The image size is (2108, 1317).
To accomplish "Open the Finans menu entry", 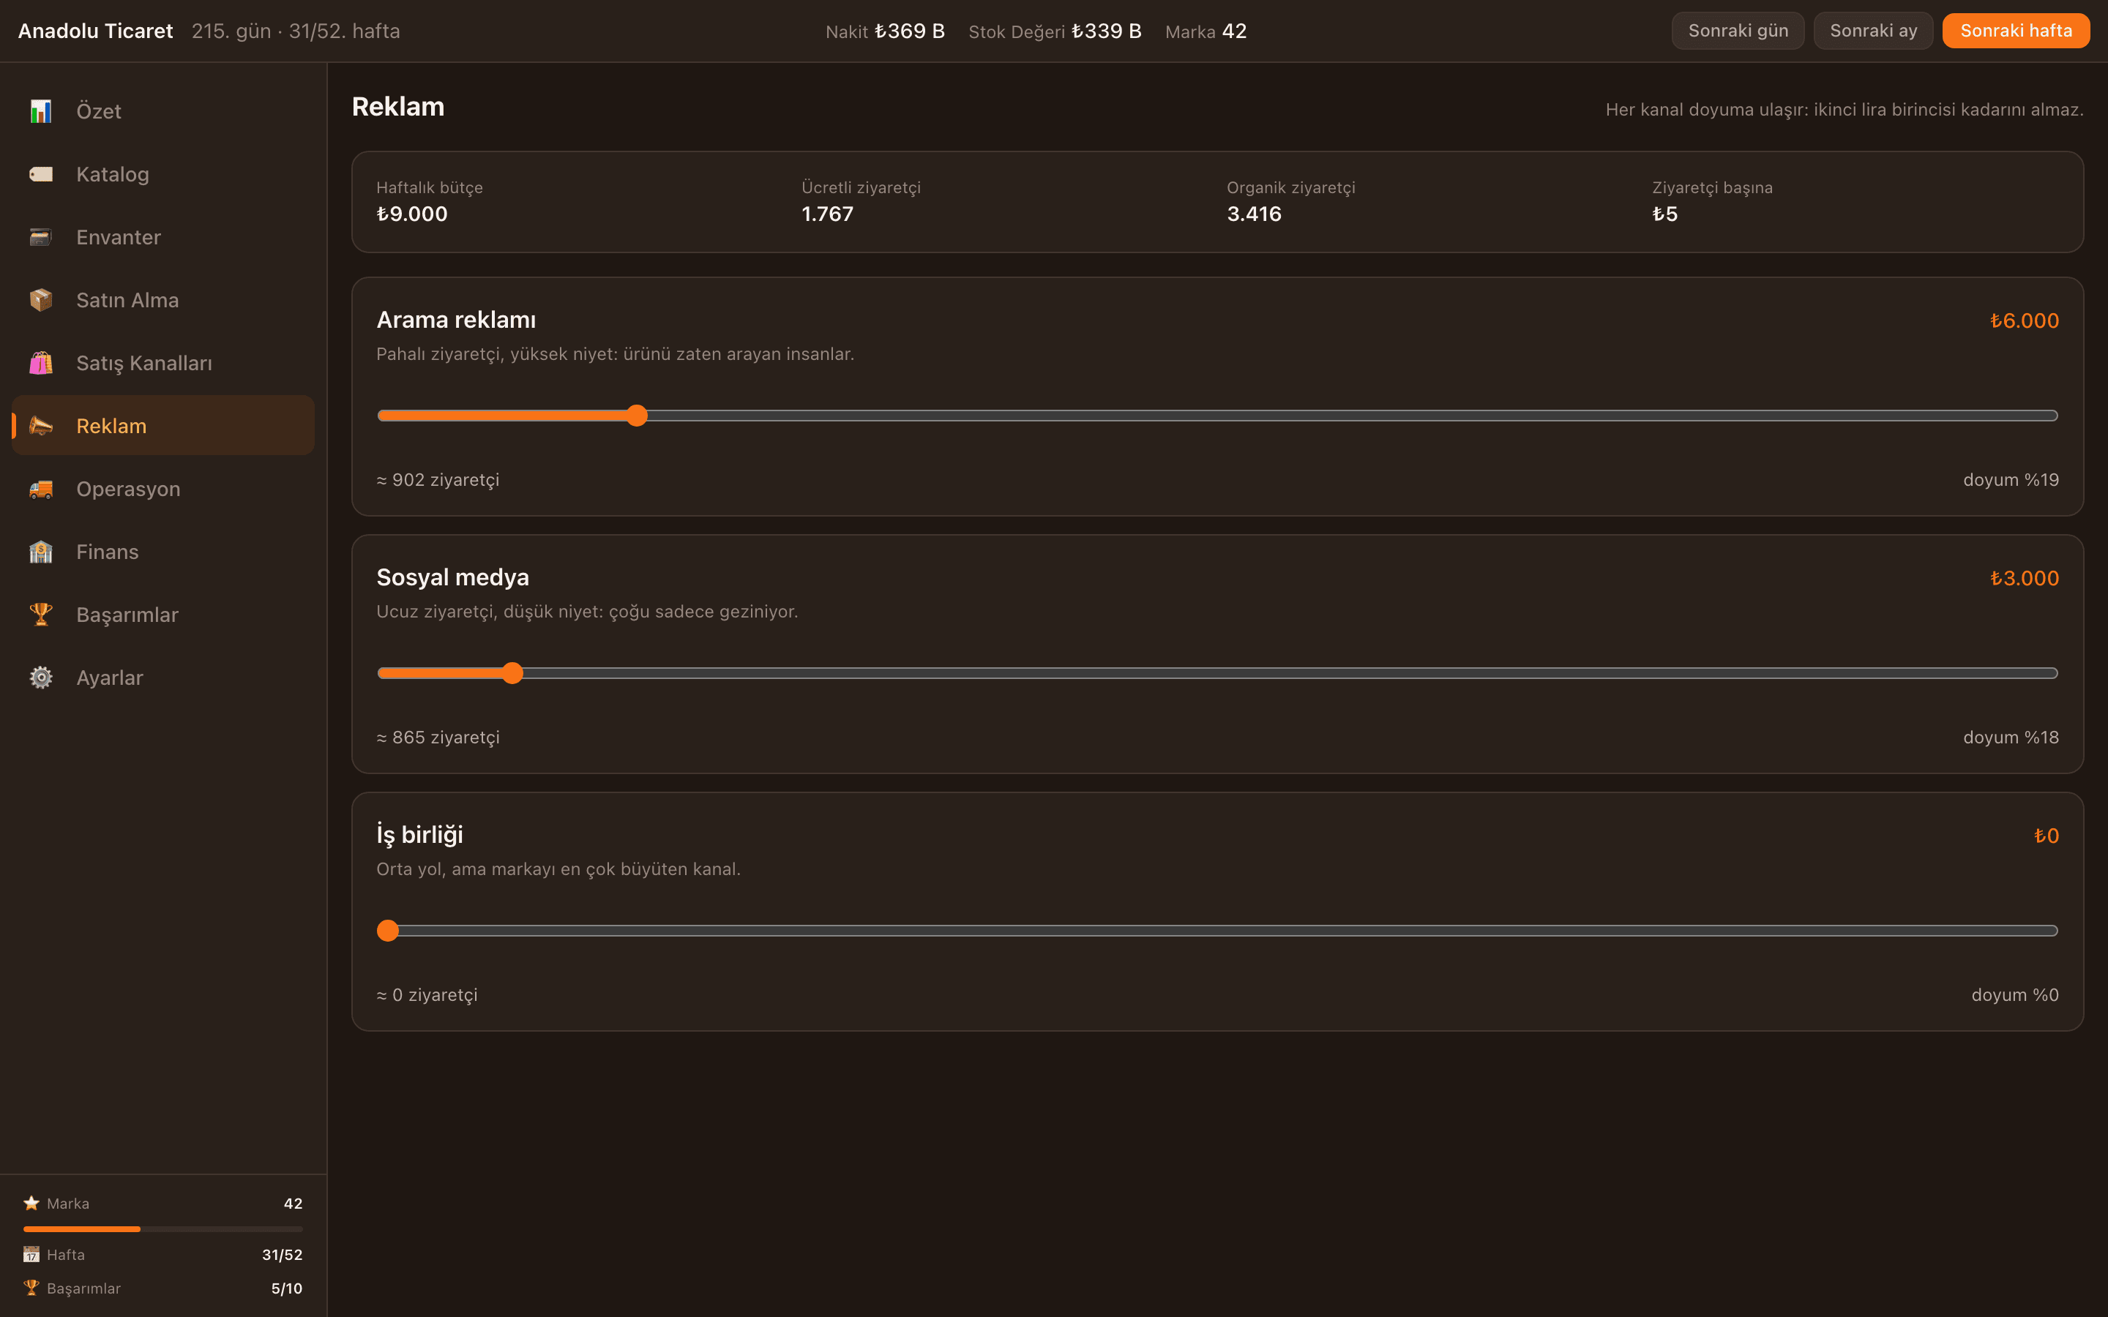I will [163, 552].
